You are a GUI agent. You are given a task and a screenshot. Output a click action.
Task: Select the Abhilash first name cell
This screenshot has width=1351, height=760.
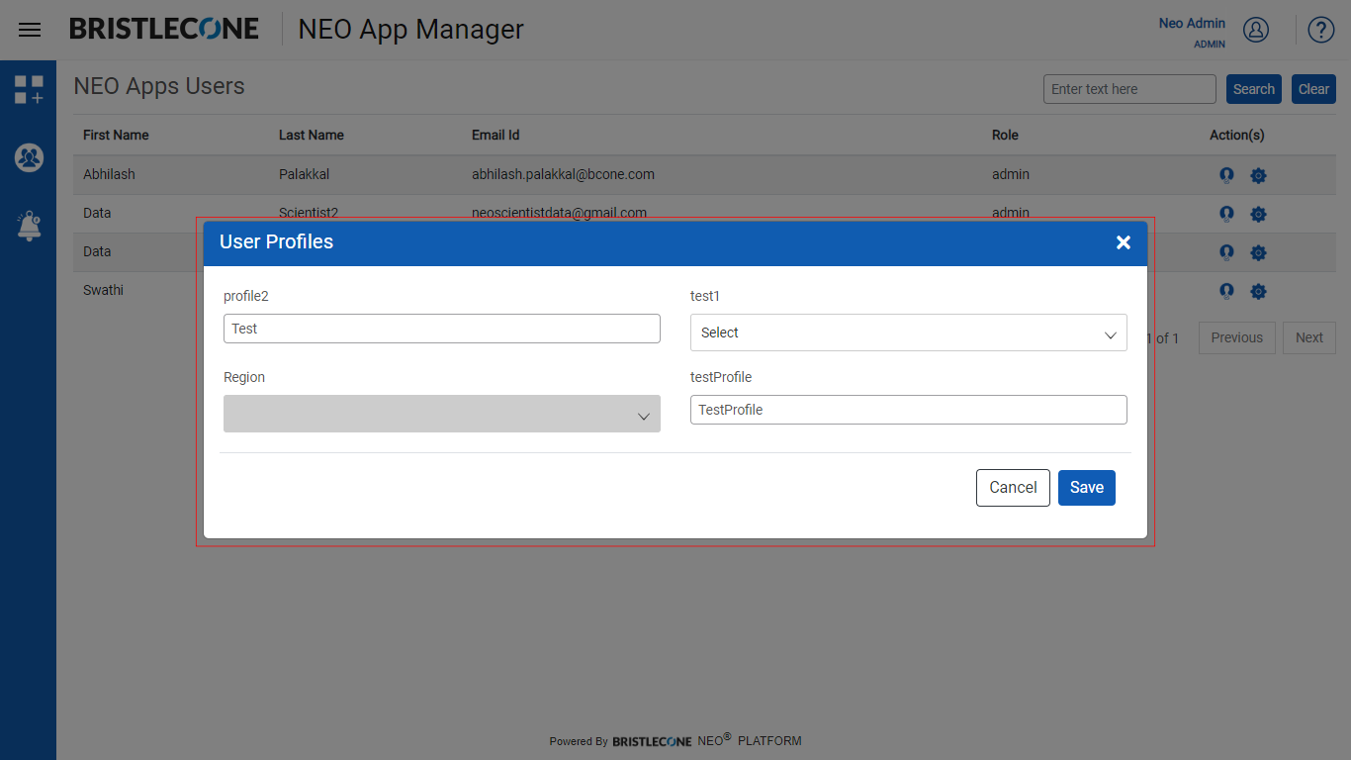coord(109,174)
